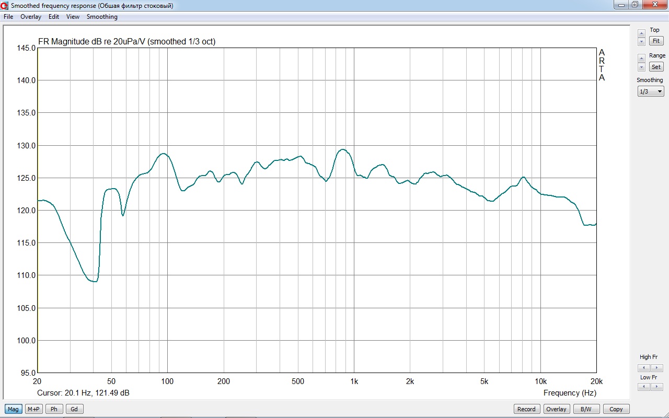Click the 1k frequency axis label
Image resolution: width=669 pixels, height=418 pixels.
click(x=354, y=381)
